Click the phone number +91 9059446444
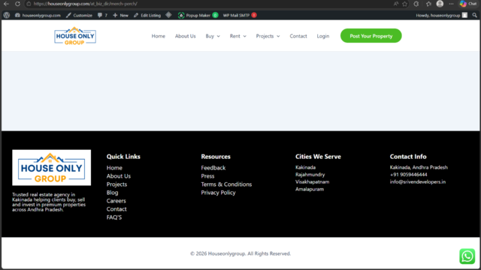This screenshot has height=270, width=481. [408, 175]
